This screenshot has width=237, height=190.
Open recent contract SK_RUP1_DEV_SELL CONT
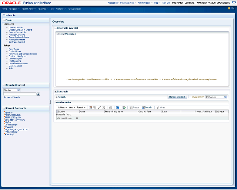pos(17,130)
